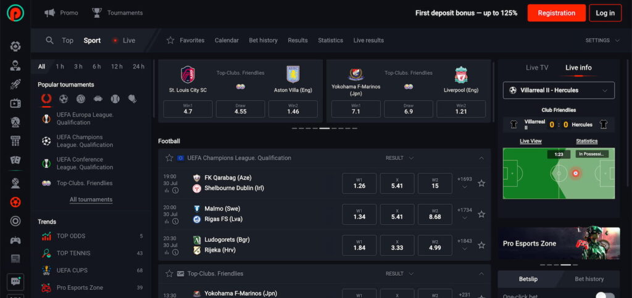Viewport: 632px width, 298px height.
Task: Open the TV icon in left sidebar
Action: (15, 103)
